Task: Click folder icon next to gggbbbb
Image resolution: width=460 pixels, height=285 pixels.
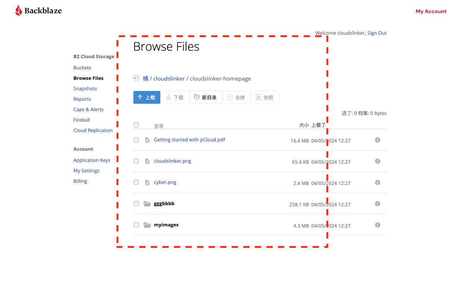Action: coord(147,204)
